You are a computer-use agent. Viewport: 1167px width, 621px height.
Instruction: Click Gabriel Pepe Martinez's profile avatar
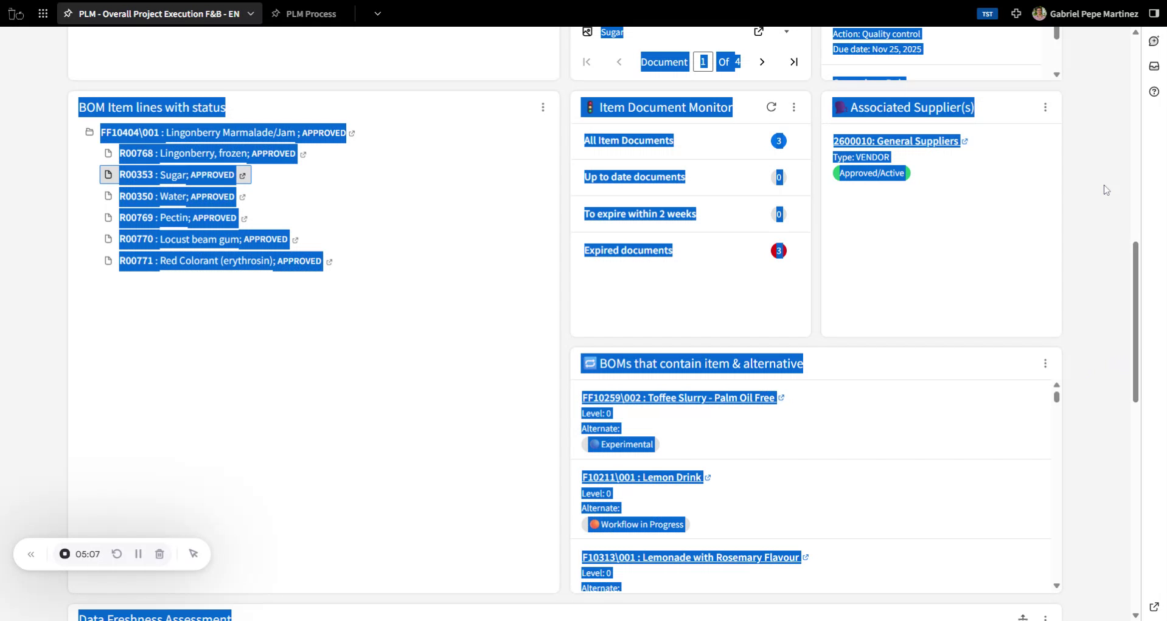(1040, 13)
